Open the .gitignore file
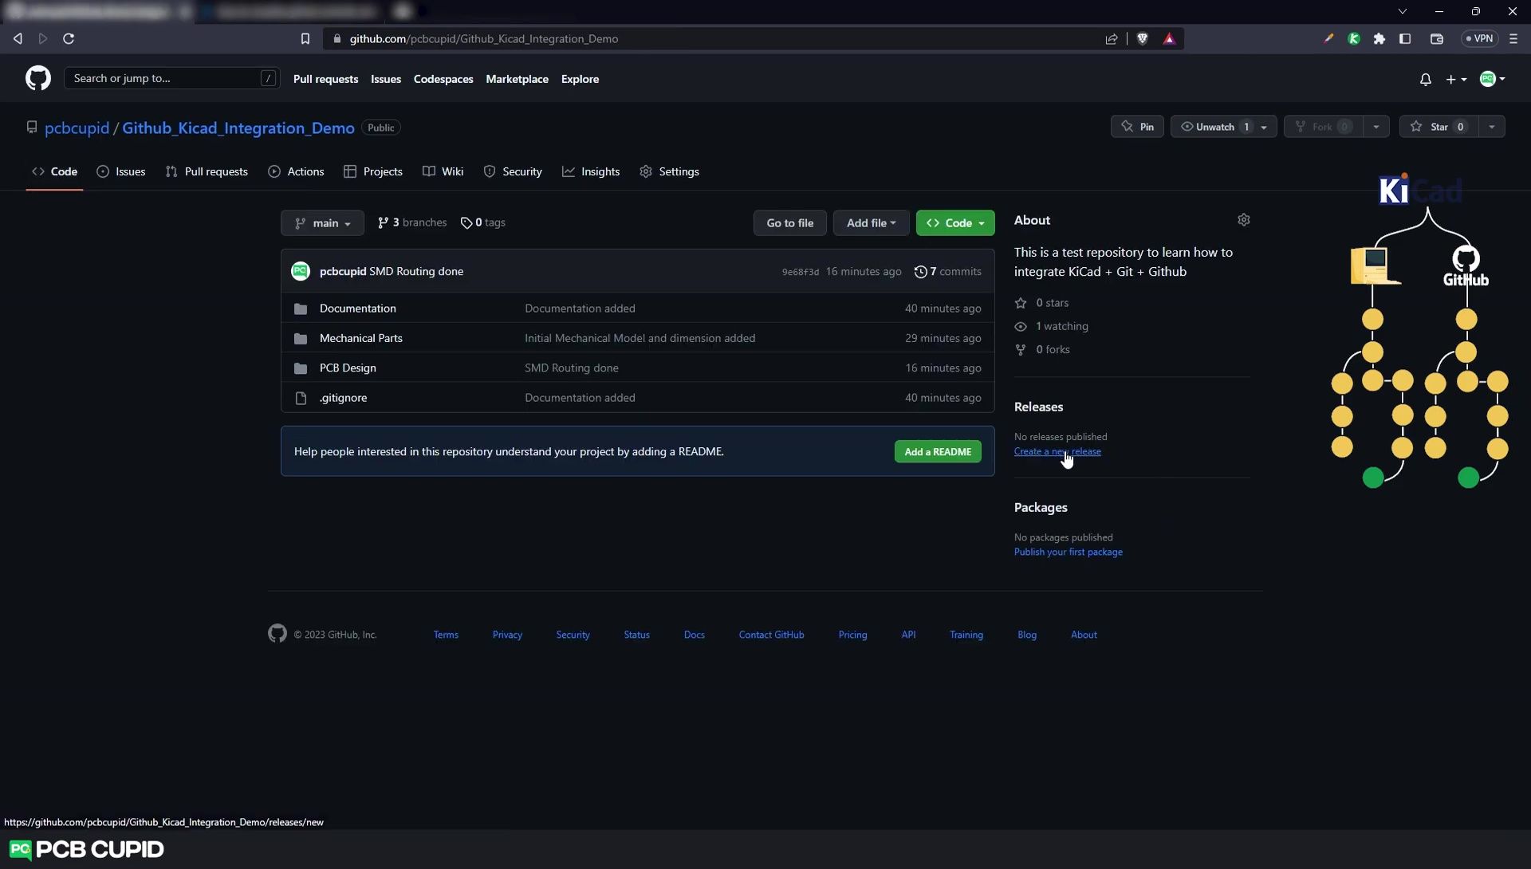 click(343, 398)
